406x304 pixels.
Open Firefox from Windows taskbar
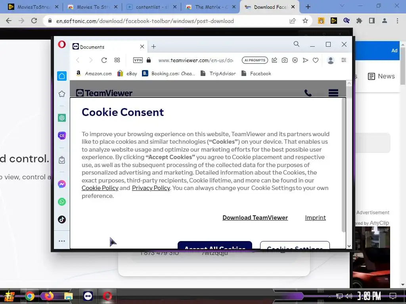(x=49, y=296)
